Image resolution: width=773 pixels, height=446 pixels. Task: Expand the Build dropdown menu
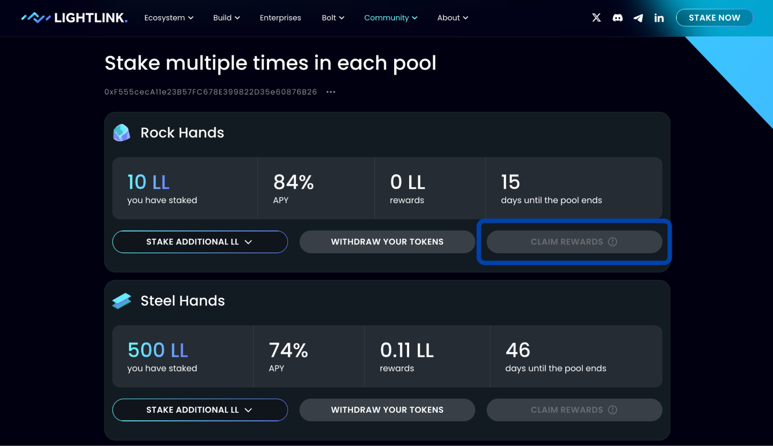226,18
